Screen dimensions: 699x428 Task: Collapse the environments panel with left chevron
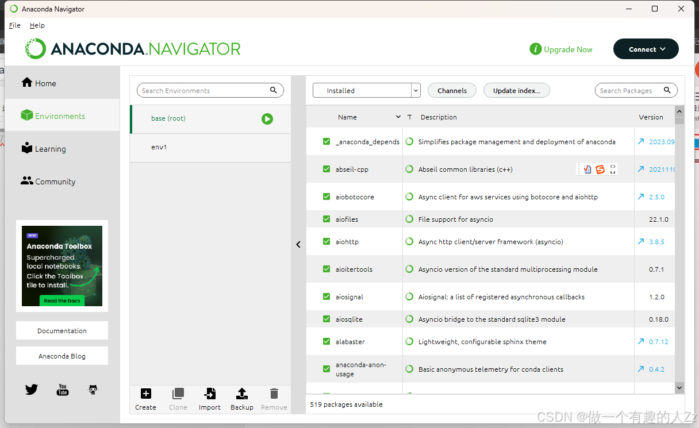[x=298, y=244]
